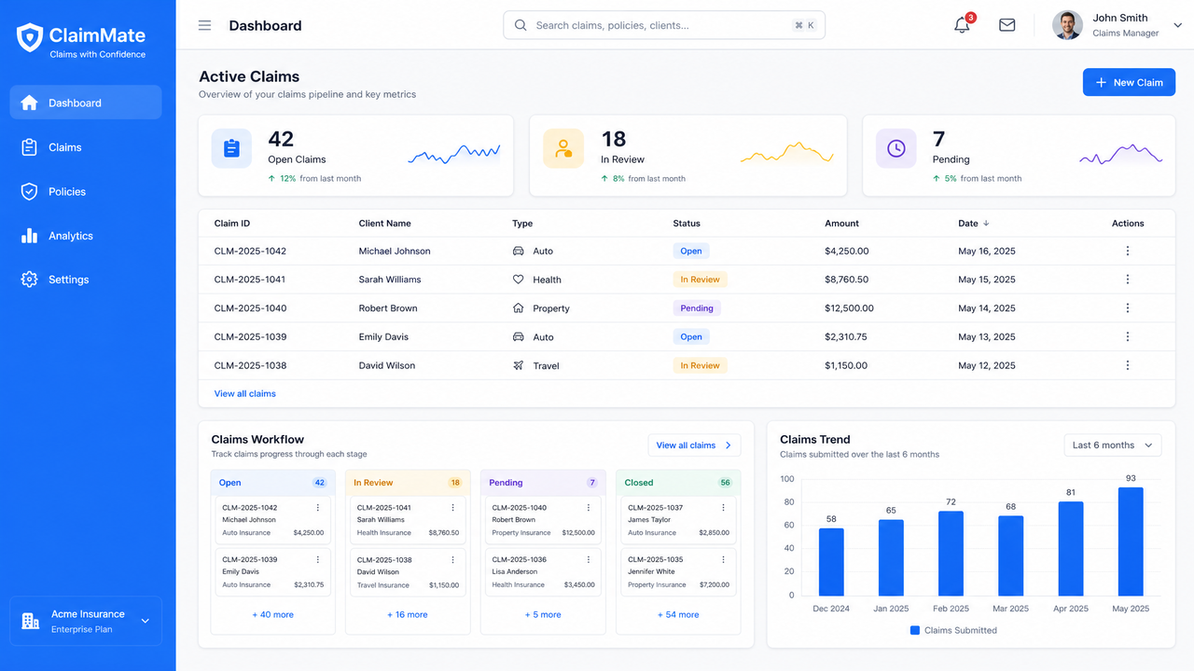Select the In Review workflow column header

tap(408, 483)
